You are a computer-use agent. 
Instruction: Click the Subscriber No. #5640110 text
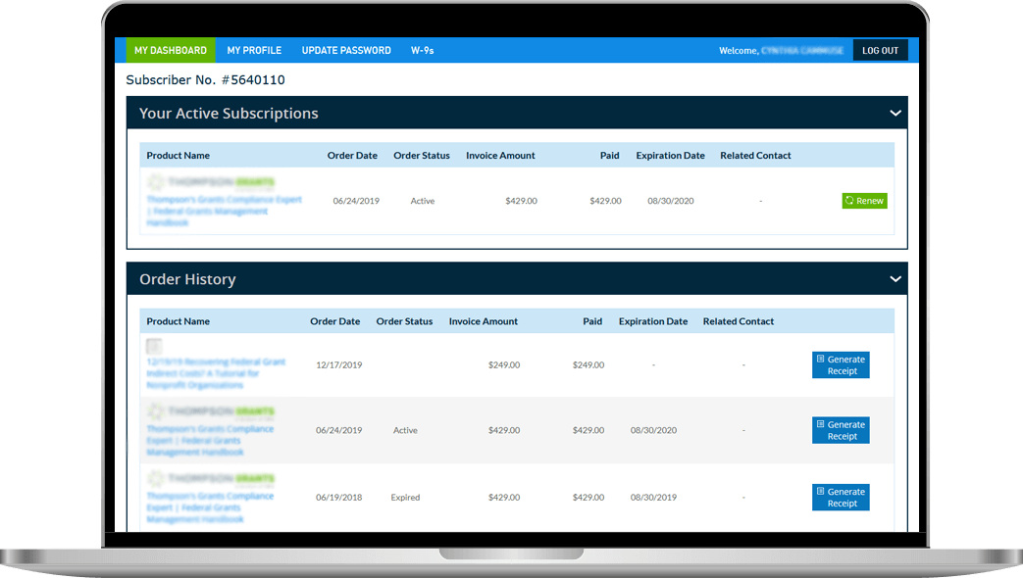(x=206, y=80)
